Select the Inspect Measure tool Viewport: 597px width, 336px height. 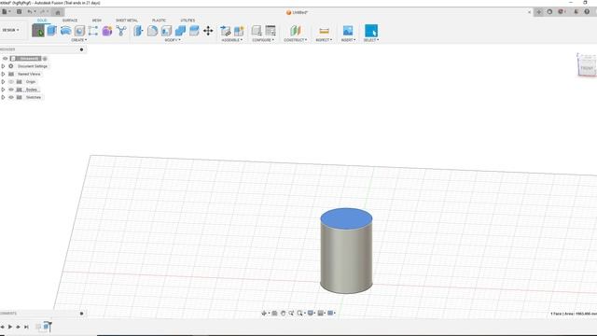pyautogui.click(x=324, y=31)
